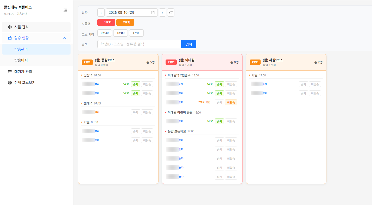
Task: Click 승차 in the 보호자 직접 row
Action: point(219,102)
